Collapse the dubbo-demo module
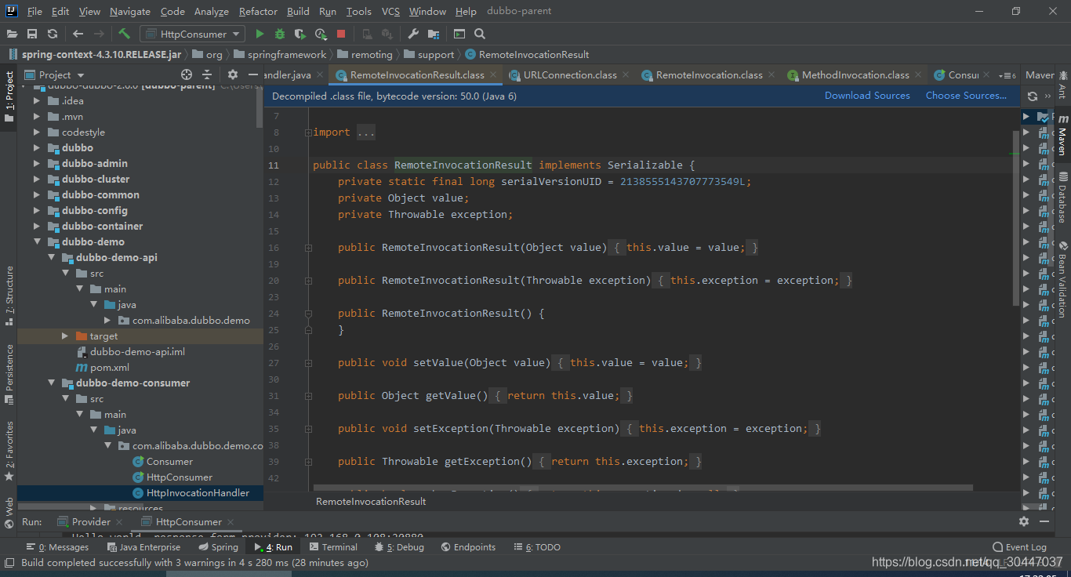The width and height of the screenshot is (1071, 577). (37, 241)
